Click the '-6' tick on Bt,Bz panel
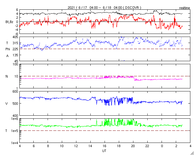 click(17, 34)
